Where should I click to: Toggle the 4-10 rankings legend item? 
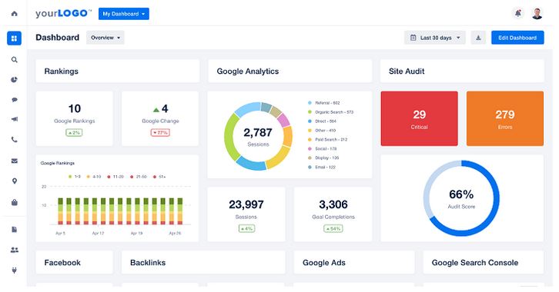[94, 177]
